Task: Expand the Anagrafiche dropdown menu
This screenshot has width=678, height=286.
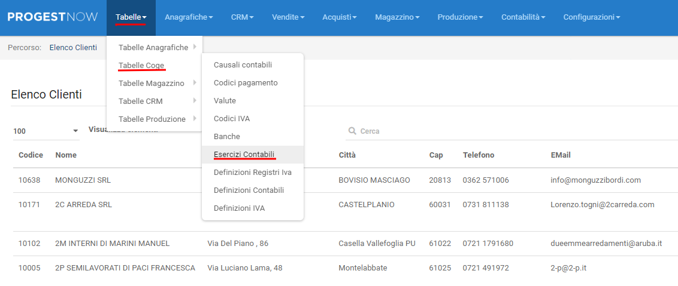Action: [x=188, y=17]
